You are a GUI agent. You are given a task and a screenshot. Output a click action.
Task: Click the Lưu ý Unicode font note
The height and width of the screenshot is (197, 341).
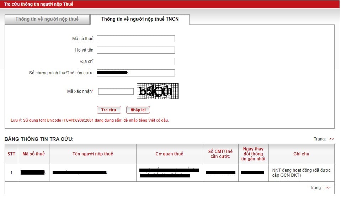coord(90,120)
